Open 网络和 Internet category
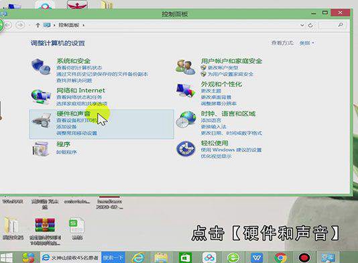358x263 pixels. 81,91
